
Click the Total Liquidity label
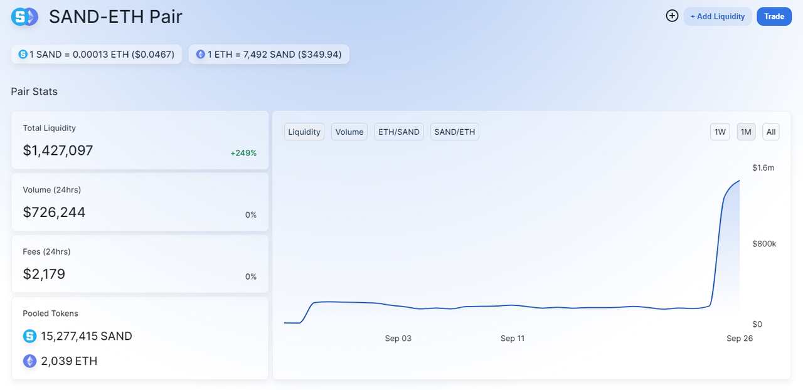(x=50, y=128)
